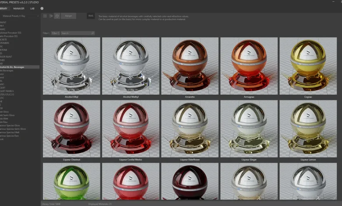Select Oak Raw category
Screen dimensions: 342x206
point(4,122)
